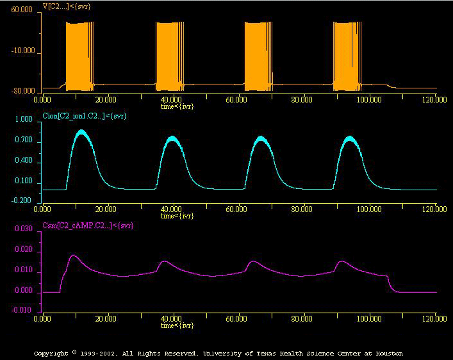This screenshot has height=360, width=453.
Task: Click the last magenta cAMP peak
Action: (342, 261)
